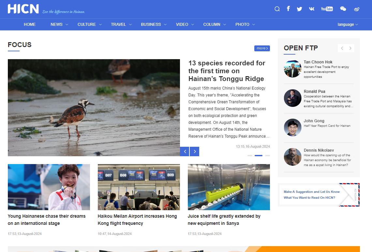Expand the language dropdown
The image size is (372, 252).
348,25
